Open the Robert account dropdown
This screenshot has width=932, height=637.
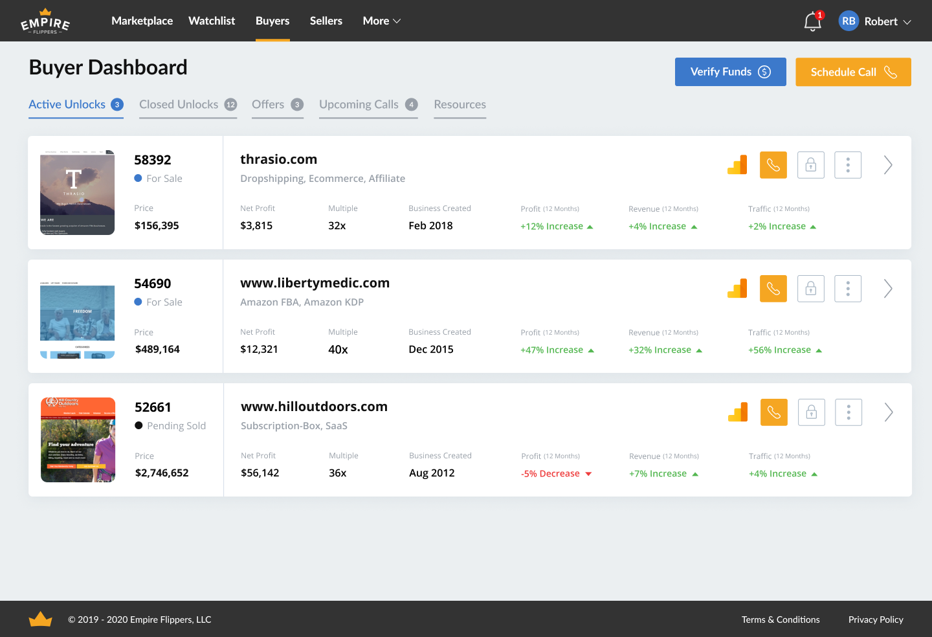887,21
